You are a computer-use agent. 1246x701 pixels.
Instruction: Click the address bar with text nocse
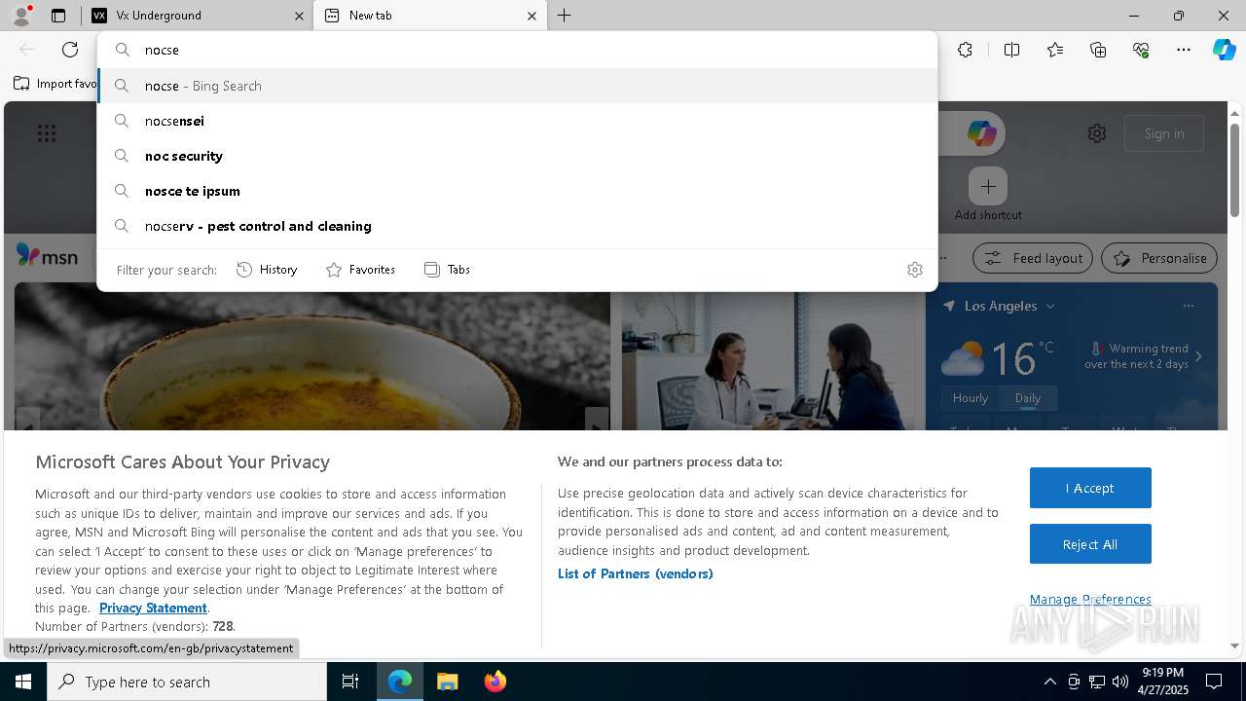(x=517, y=50)
